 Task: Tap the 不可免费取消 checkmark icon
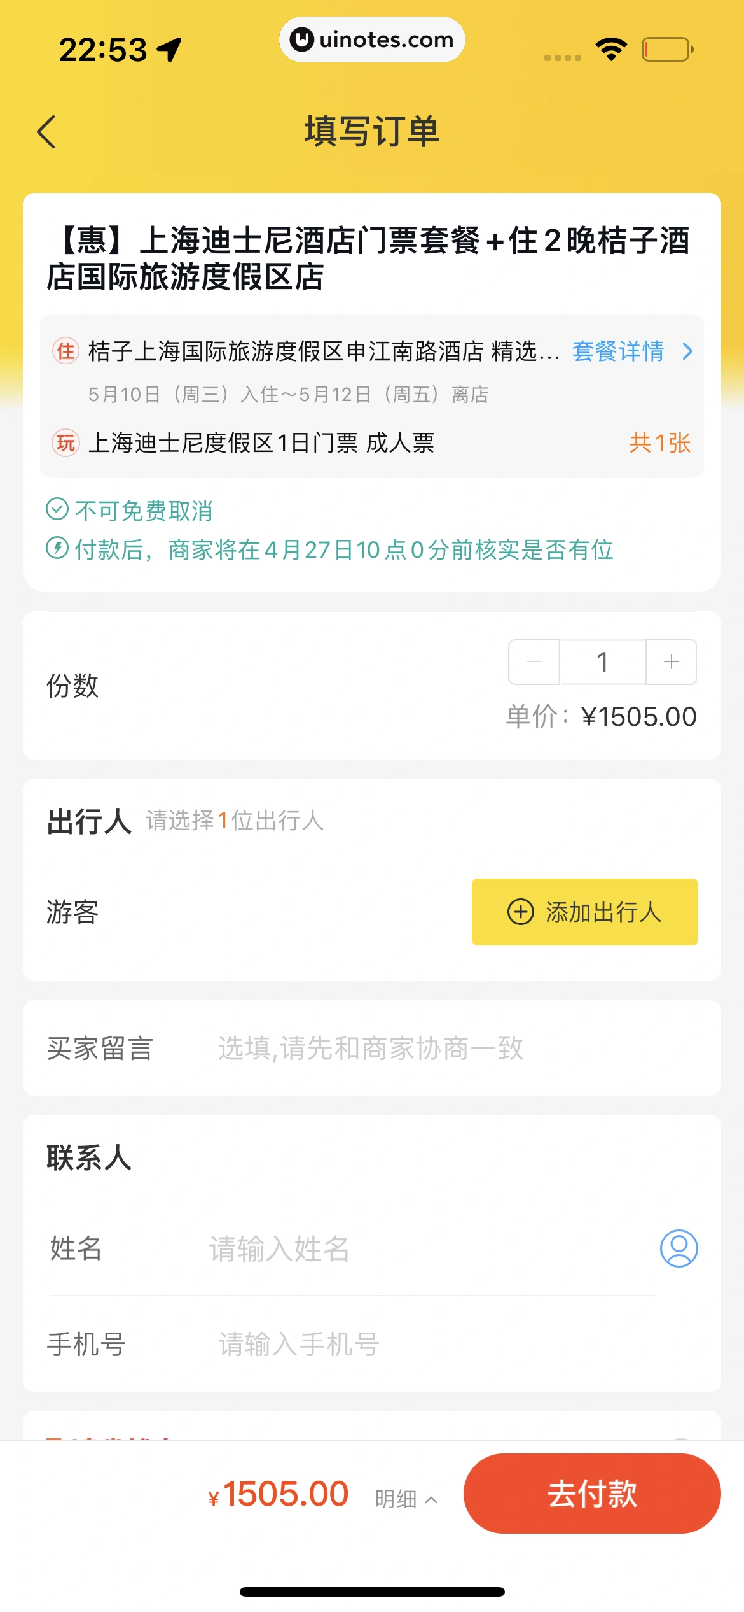click(57, 509)
